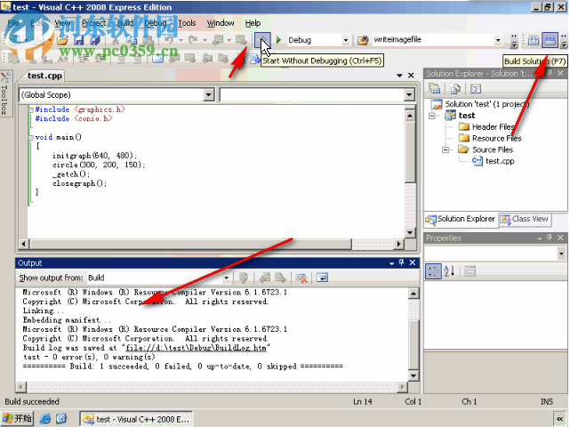570x427 pixels.
Task: Click the Output panel scrollbar up arrow
Action: 413,294
